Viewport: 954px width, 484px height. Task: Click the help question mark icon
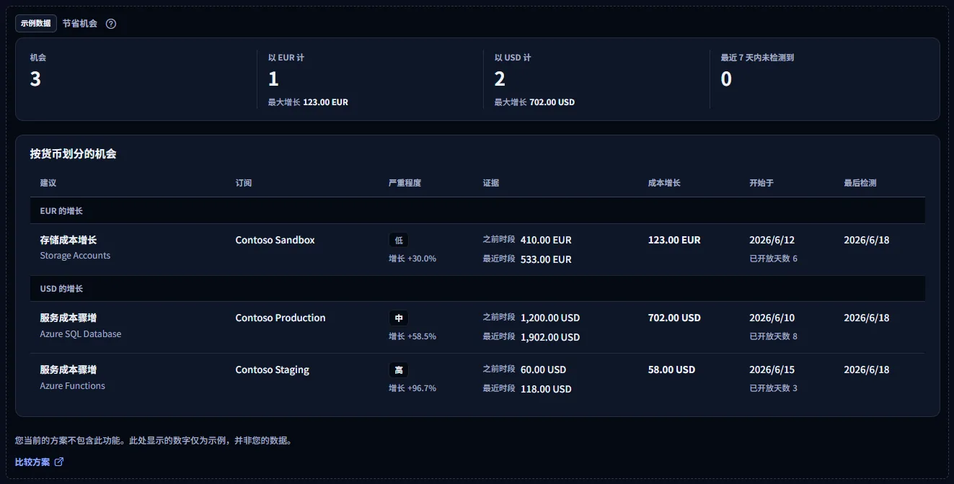110,23
